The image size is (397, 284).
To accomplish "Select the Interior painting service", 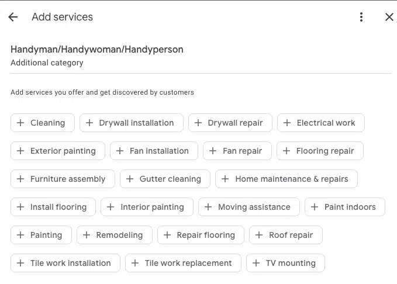I will click(147, 207).
